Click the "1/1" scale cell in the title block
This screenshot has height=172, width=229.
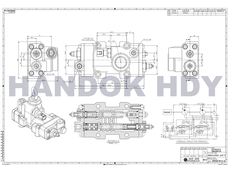point(205,152)
